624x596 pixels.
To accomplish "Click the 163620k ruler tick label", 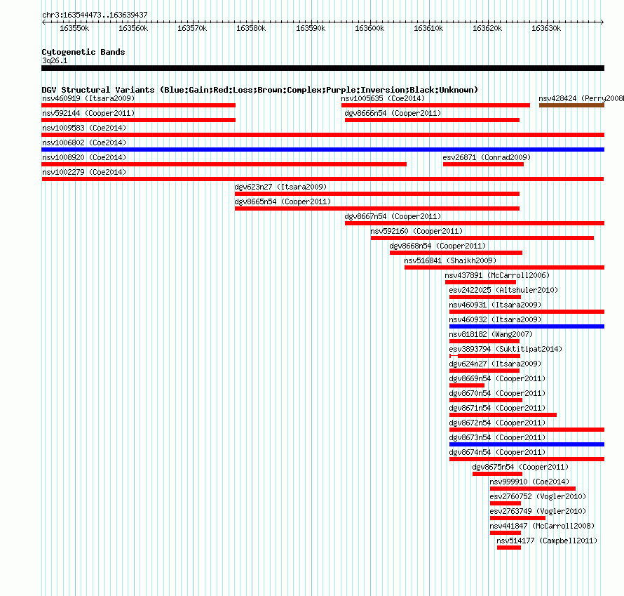I will point(487,28).
